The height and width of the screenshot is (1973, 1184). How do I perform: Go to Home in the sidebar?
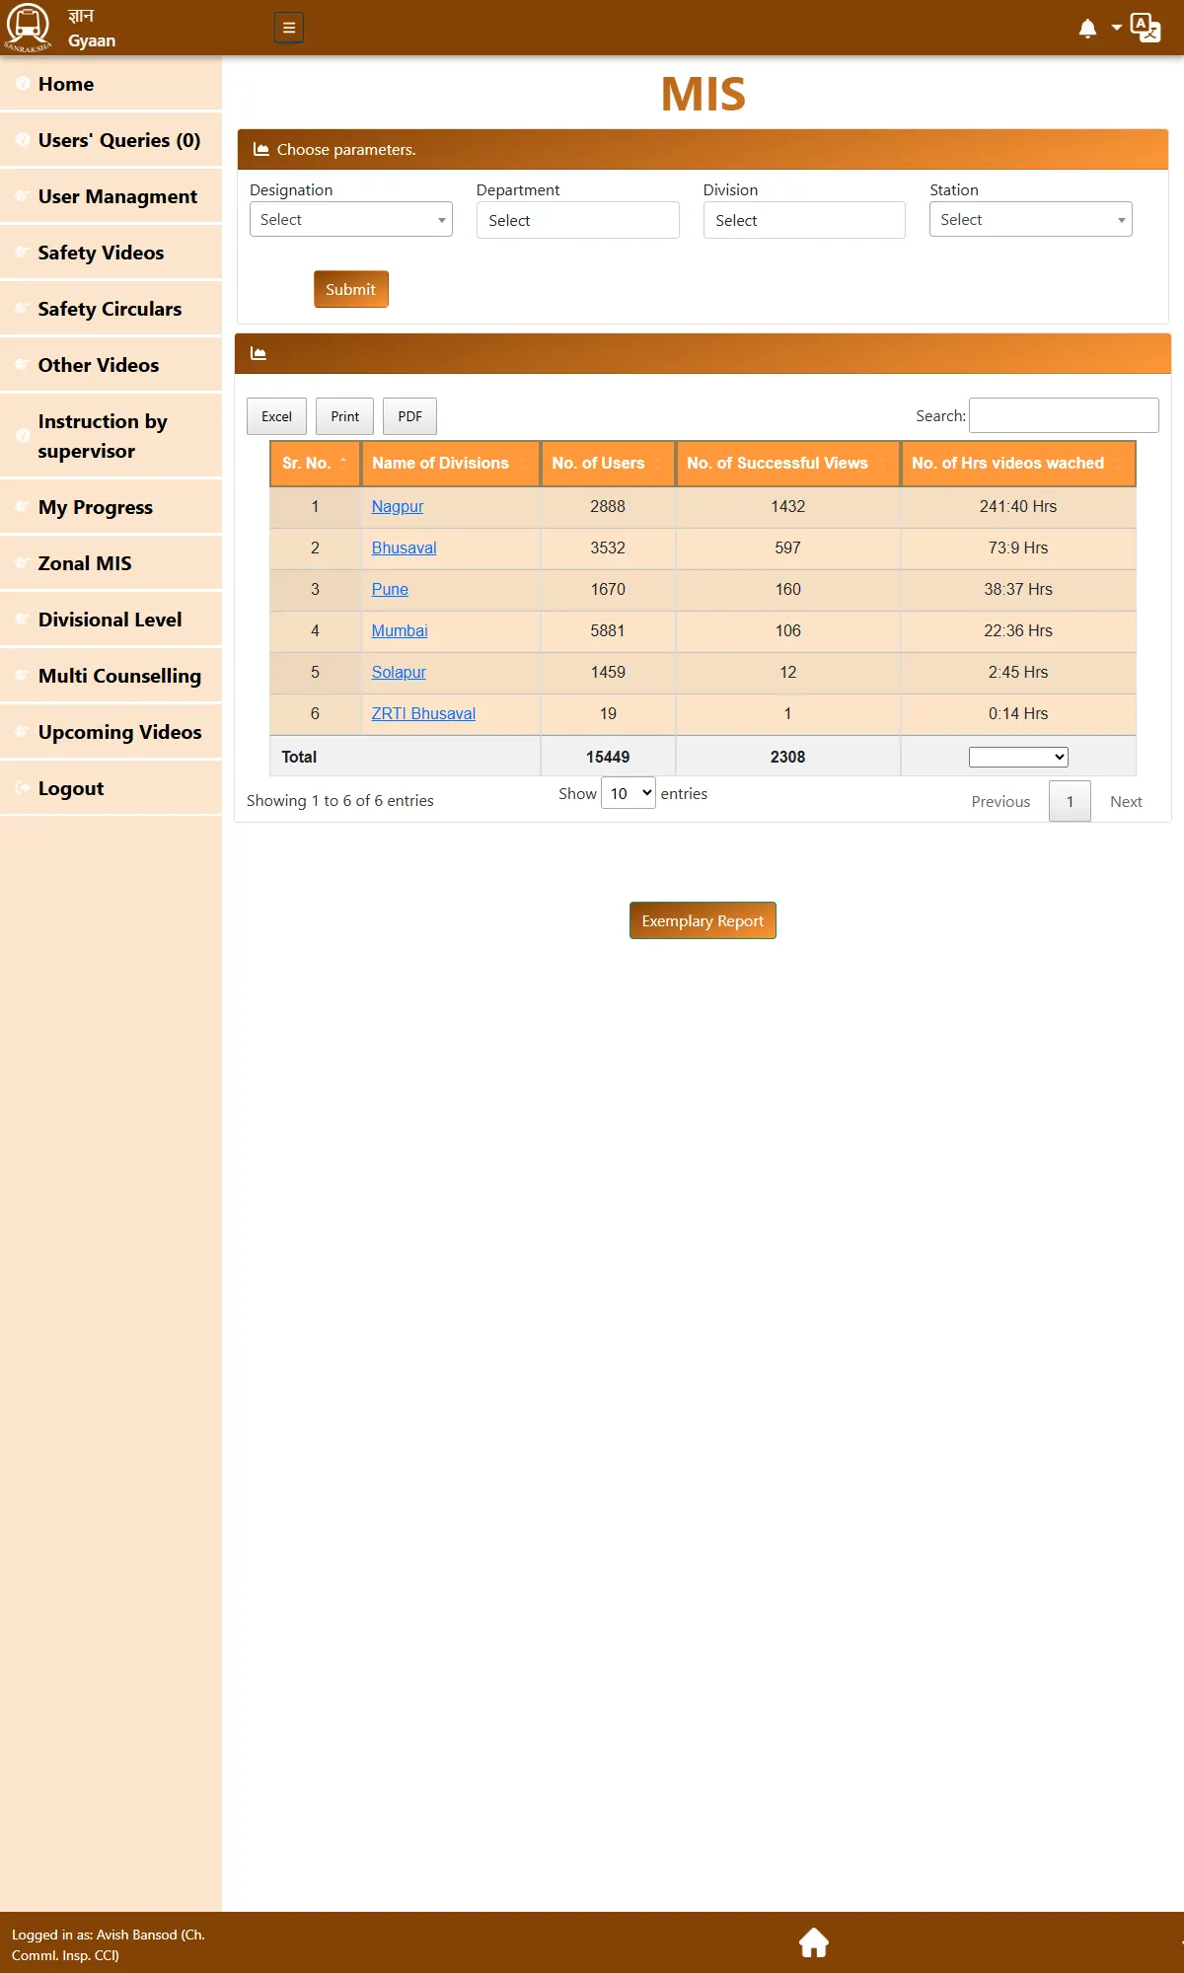[x=111, y=84]
